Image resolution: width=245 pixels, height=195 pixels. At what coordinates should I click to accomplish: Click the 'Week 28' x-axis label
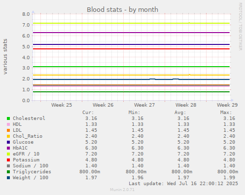pos(186,105)
